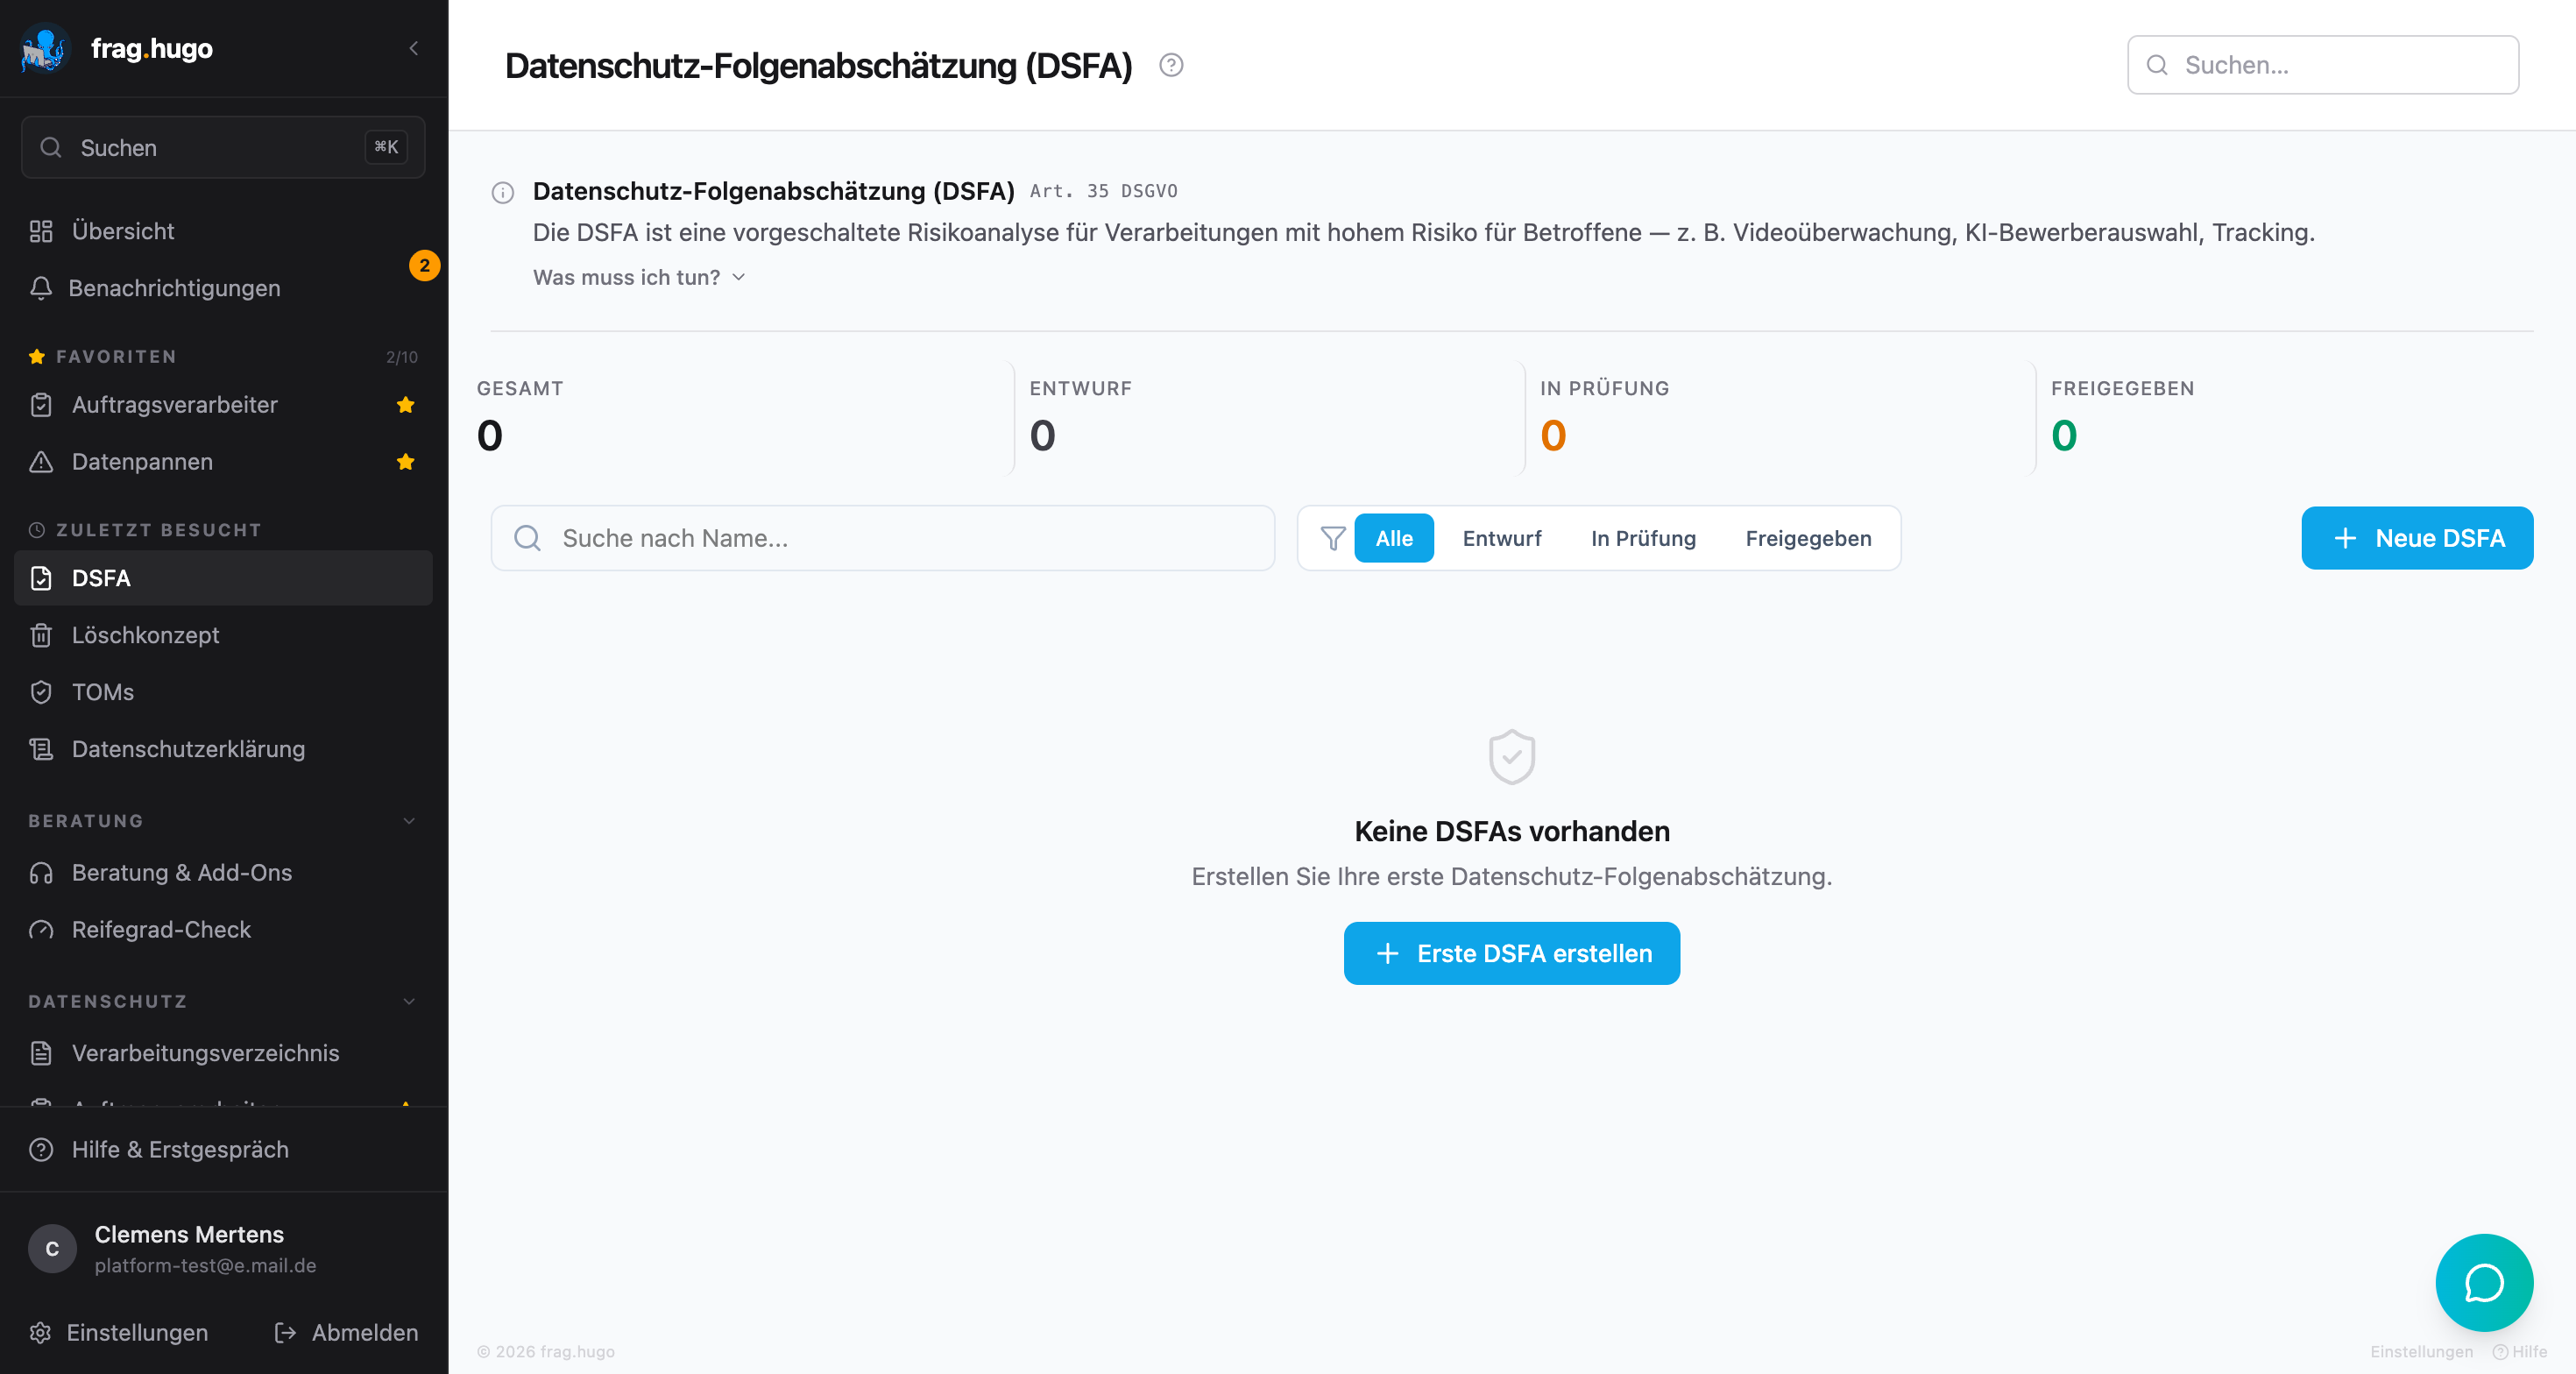Expand 'Was muss ich tun?' section
Viewport: 2576px width, 1374px height.
639,277
